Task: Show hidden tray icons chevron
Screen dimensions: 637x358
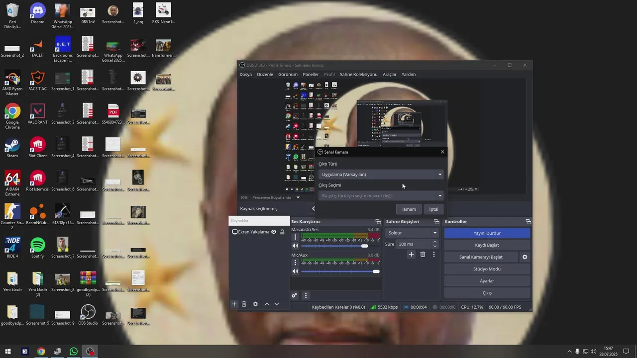Action: 569,352
